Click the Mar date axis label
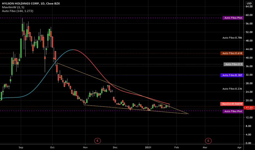The image size is (255, 150). tap(205, 147)
